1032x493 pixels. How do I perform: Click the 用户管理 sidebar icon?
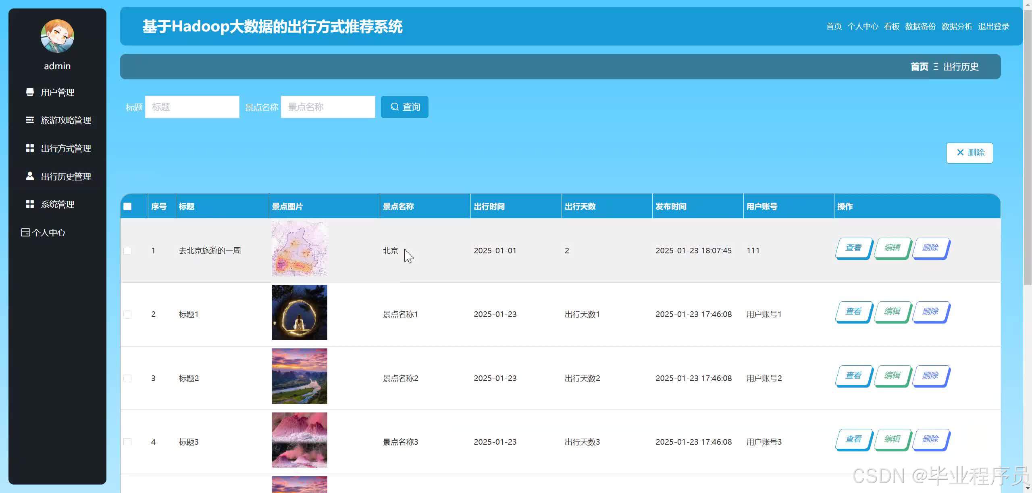point(30,92)
